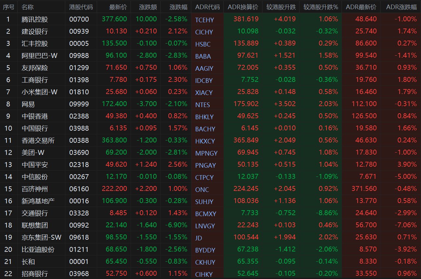
Task: Click the MPNGY ADR code
Action: pos(206,153)
